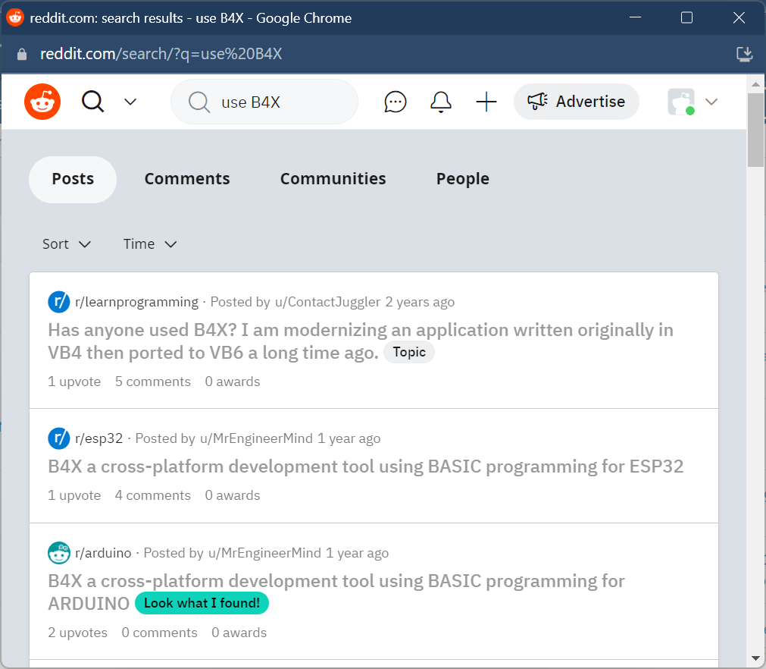This screenshot has height=669, width=766.
Task: Open the B4X ESP32 post title
Action: pos(365,466)
